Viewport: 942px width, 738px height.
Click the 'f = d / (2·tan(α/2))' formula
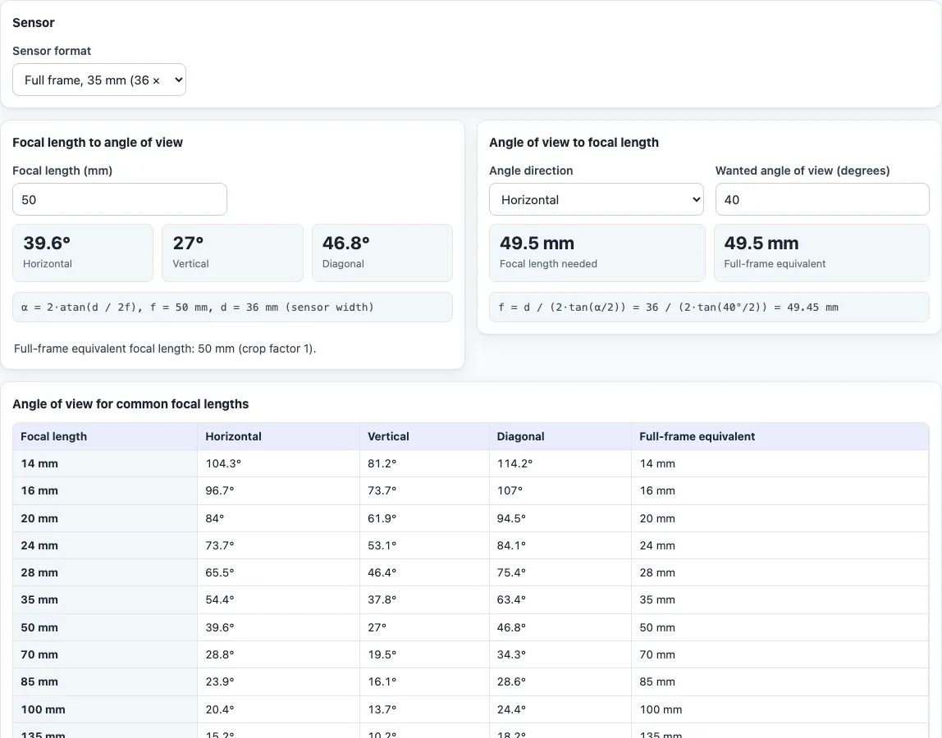[709, 307]
